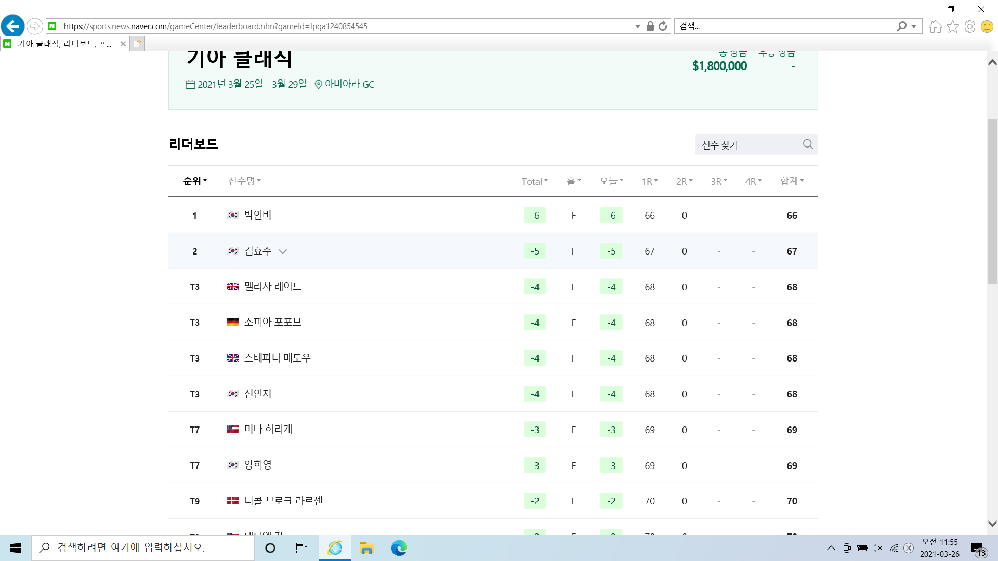Sort leaderboard by 2R column
The height and width of the screenshot is (561, 998).
click(x=685, y=181)
